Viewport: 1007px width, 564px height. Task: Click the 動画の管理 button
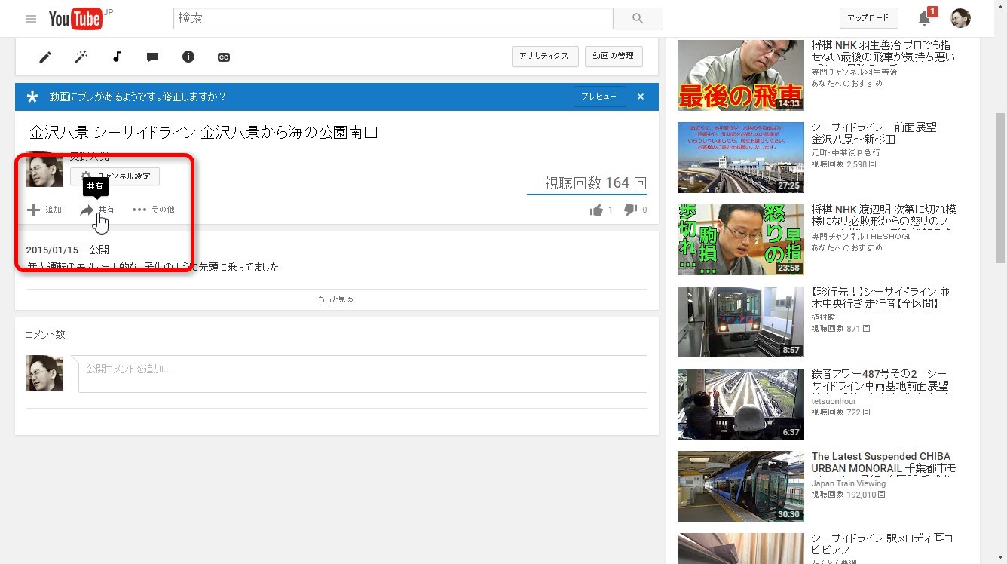pyautogui.click(x=614, y=56)
